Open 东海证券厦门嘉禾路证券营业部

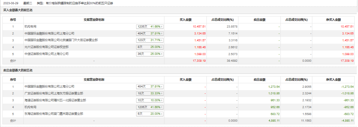(x=54, y=114)
